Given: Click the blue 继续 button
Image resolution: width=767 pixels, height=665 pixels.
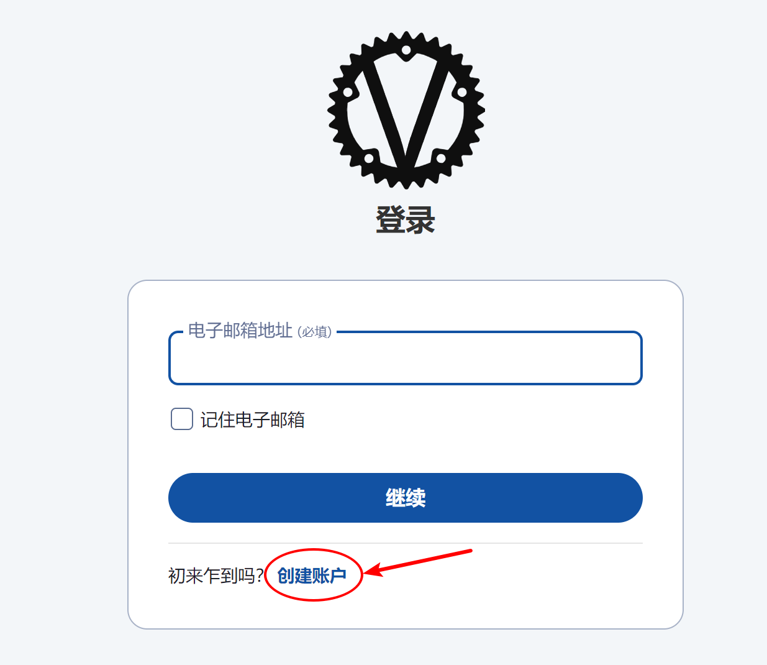Looking at the screenshot, I should coord(406,498).
